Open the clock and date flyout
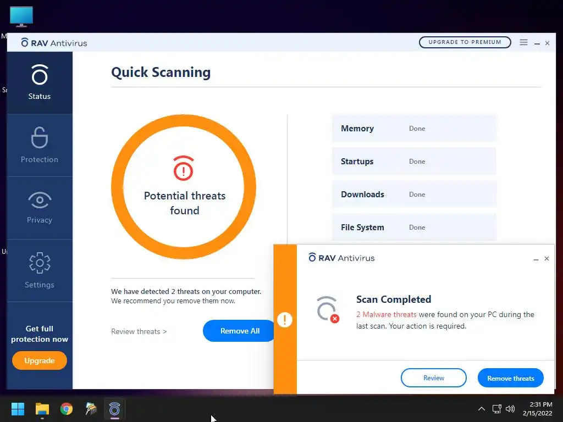 pos(537,409)
